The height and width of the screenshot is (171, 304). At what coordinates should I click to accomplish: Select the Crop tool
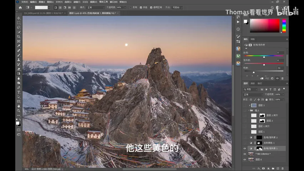click(x=19, y=37)
